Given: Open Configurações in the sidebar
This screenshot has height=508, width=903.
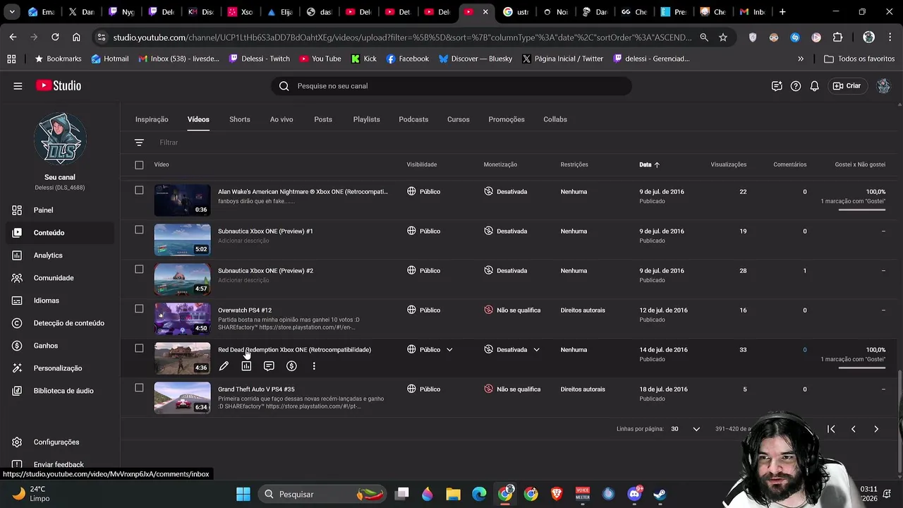Looking at the screenshot, I should click(x=60, y=442).
